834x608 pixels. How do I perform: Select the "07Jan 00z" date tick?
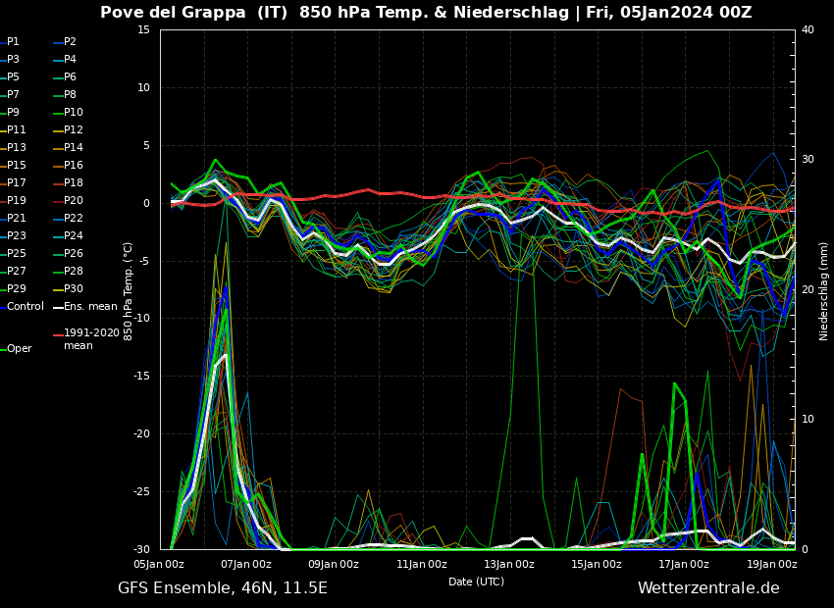point(245,564)
